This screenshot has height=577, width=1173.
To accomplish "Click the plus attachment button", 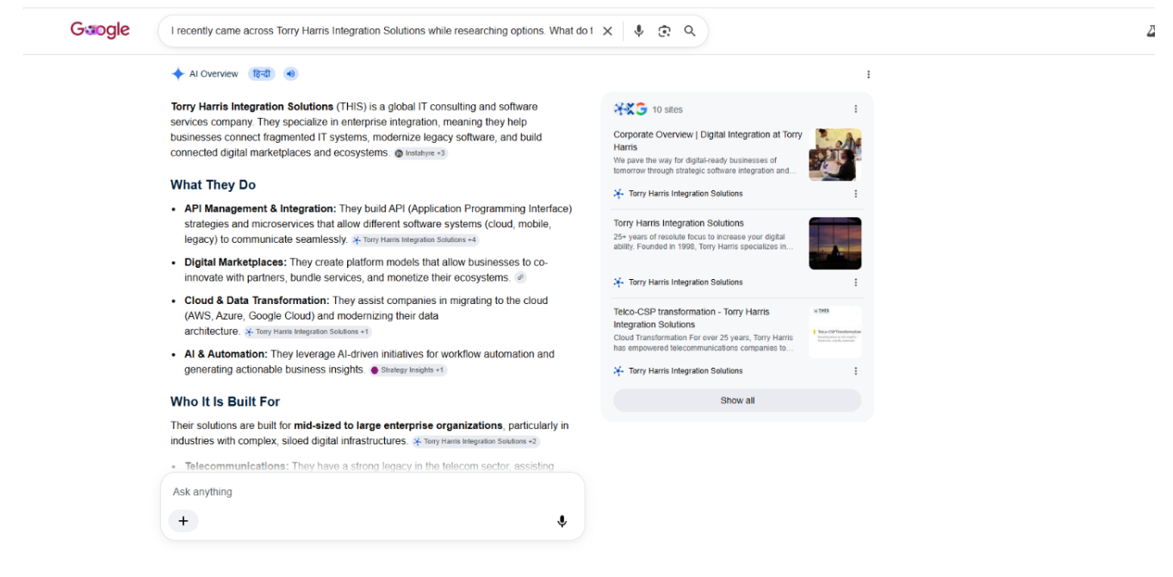I will pos(183,521).
